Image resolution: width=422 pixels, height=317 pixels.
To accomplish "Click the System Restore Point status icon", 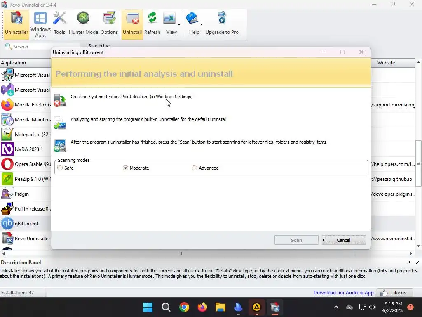I will [x=60, y=100].
